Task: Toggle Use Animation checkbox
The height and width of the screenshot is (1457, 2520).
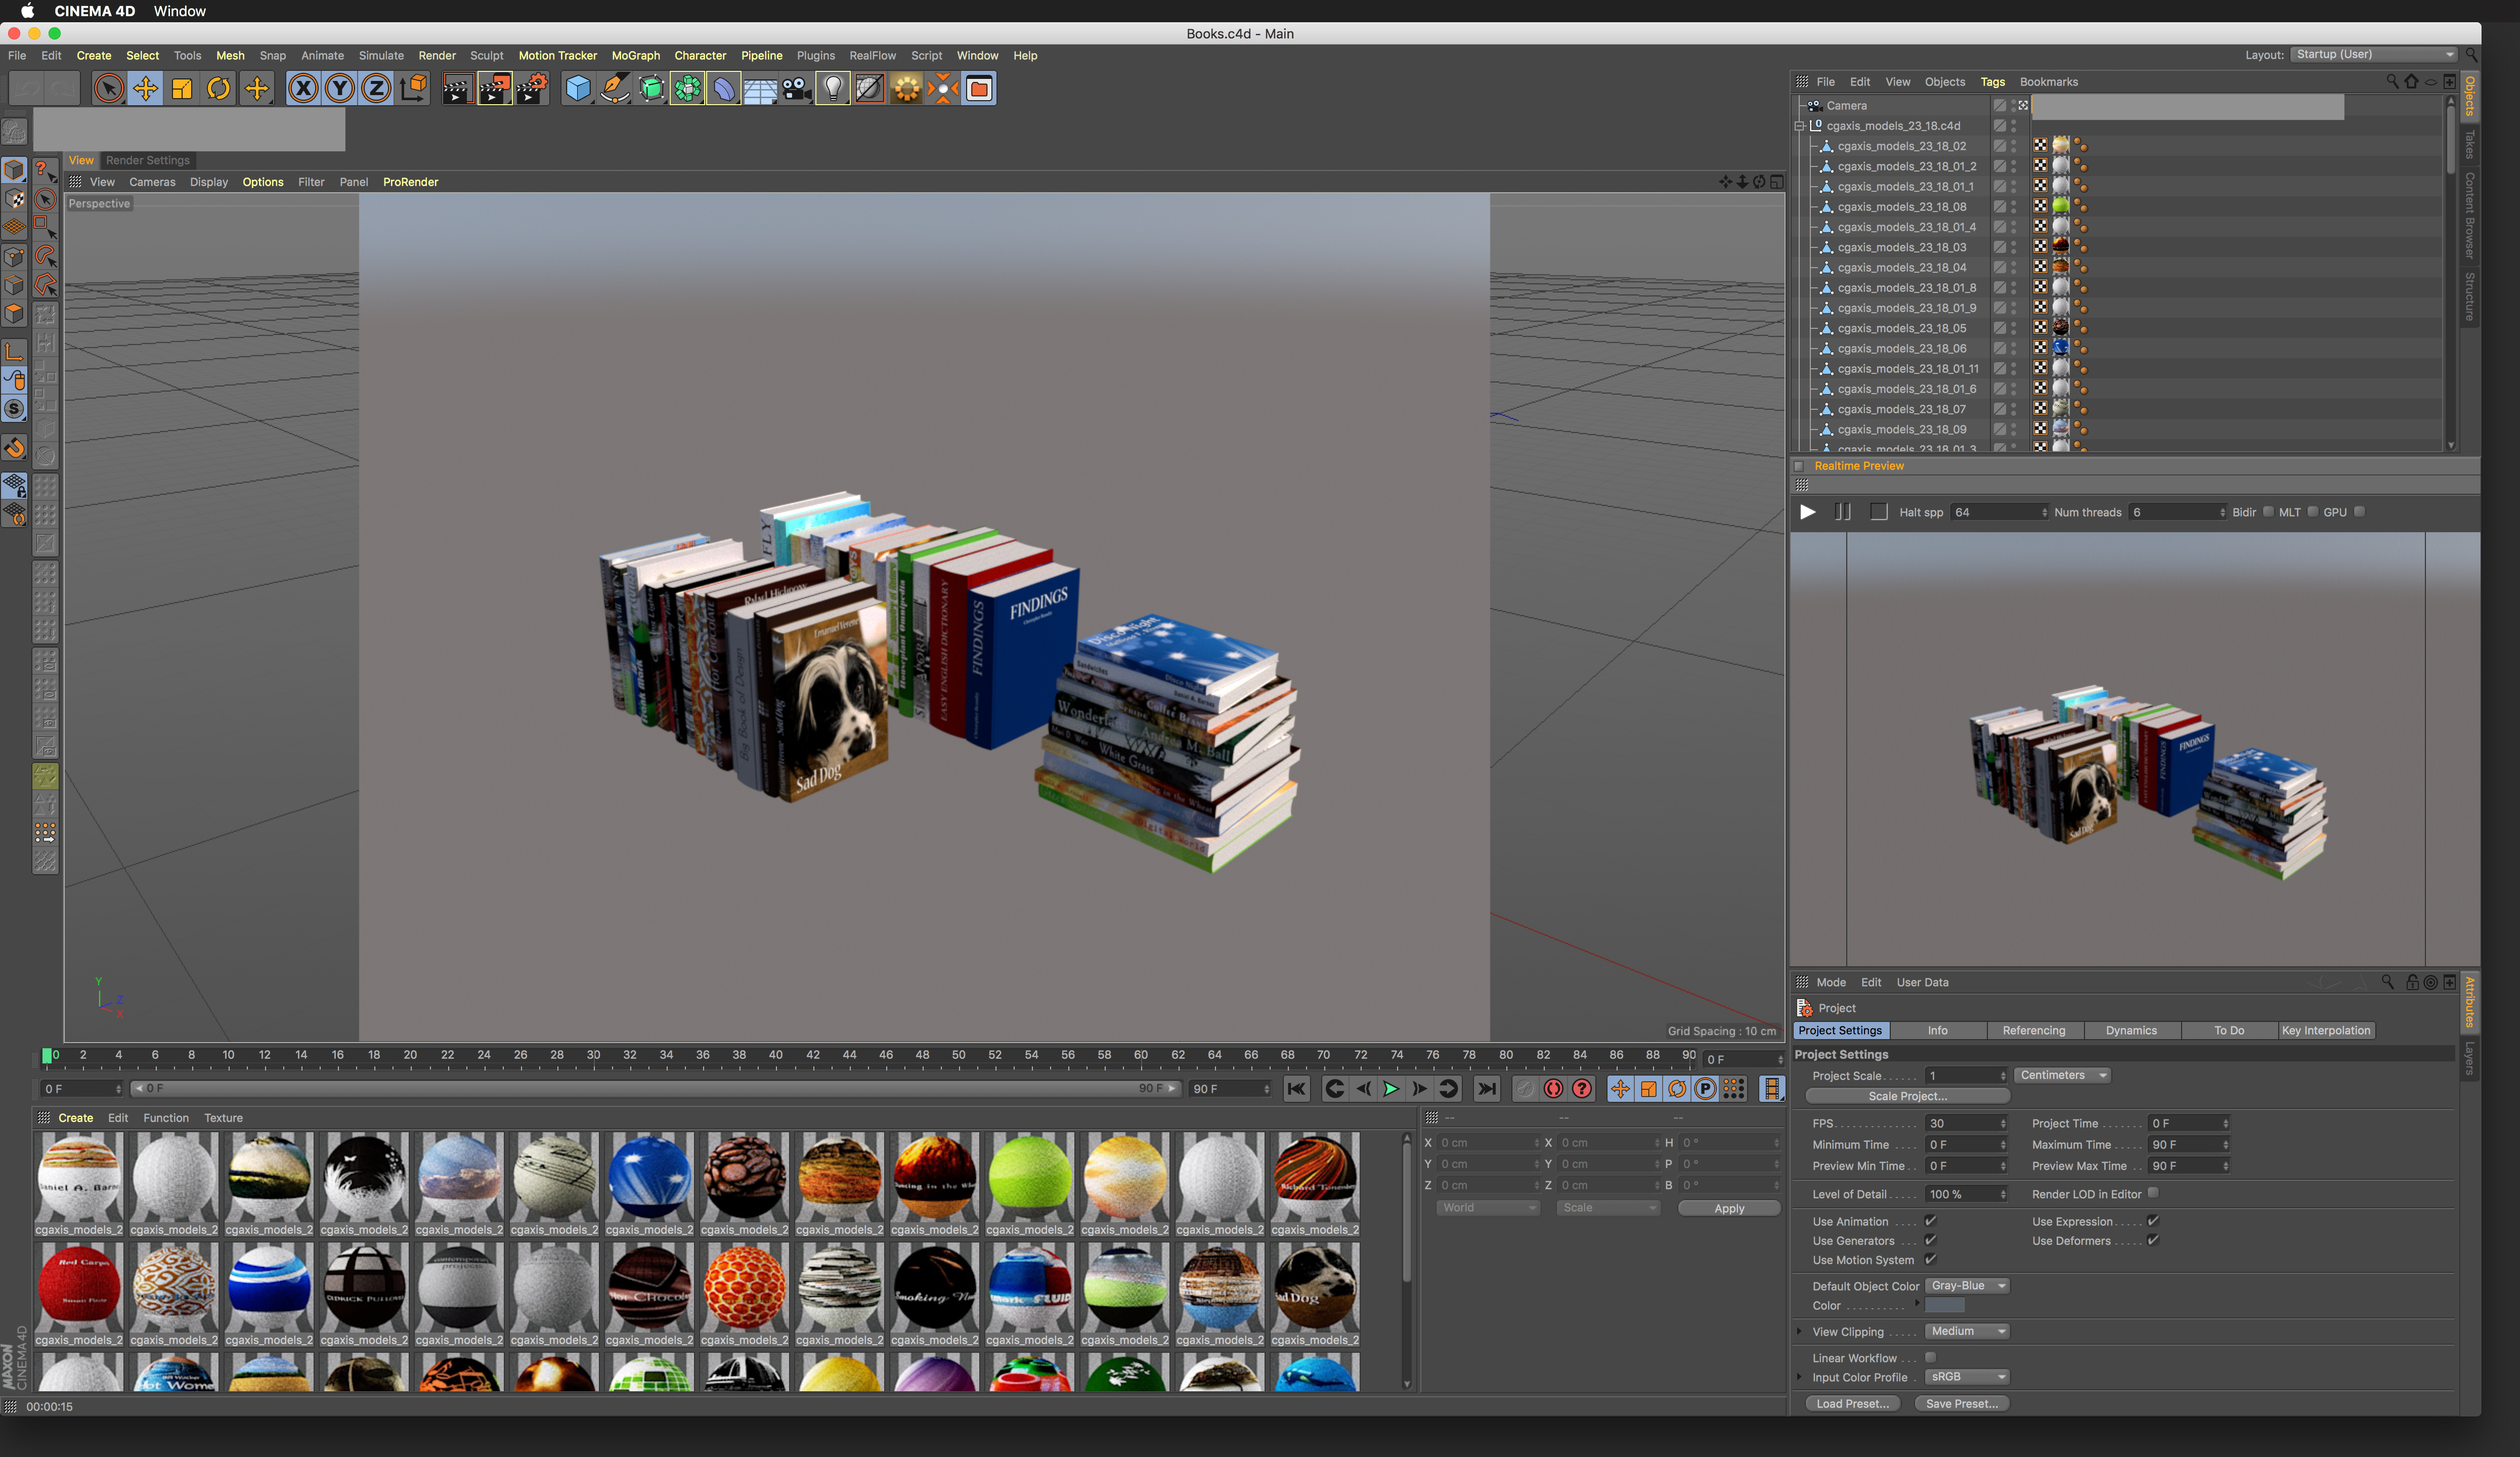Action: (x=1930, y=1221)
